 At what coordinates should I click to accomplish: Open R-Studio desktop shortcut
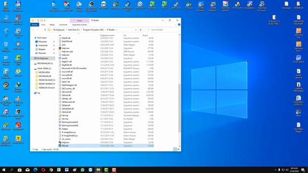pyautogui.click(x=189, y=5)
